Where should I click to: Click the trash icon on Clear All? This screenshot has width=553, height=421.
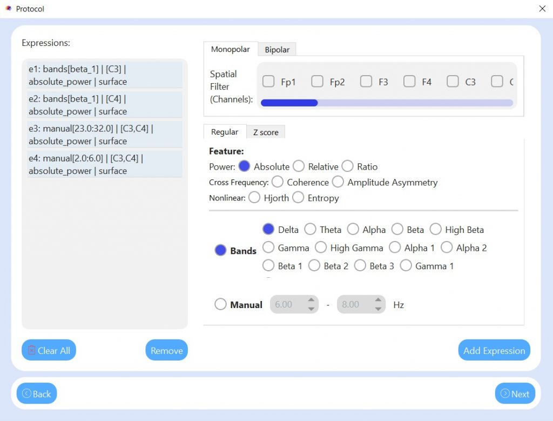click(x=31, y=351)
